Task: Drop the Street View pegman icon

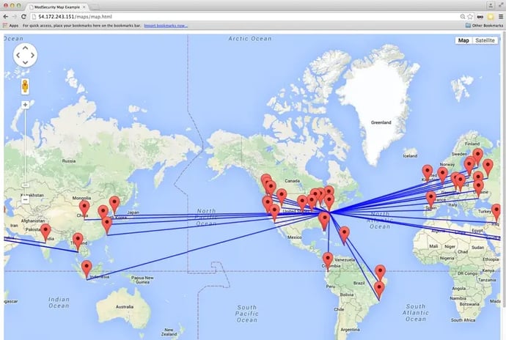Action: [x=25, y=86]
